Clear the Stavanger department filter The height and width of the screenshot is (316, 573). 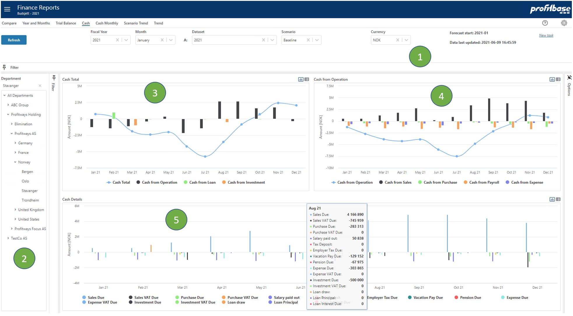point(40,86)
